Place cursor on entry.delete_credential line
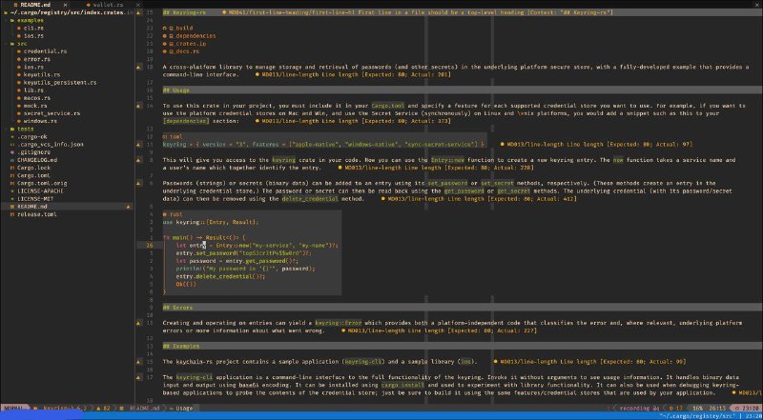This screenshot has width=763, height=420. (x=221, y=276)
